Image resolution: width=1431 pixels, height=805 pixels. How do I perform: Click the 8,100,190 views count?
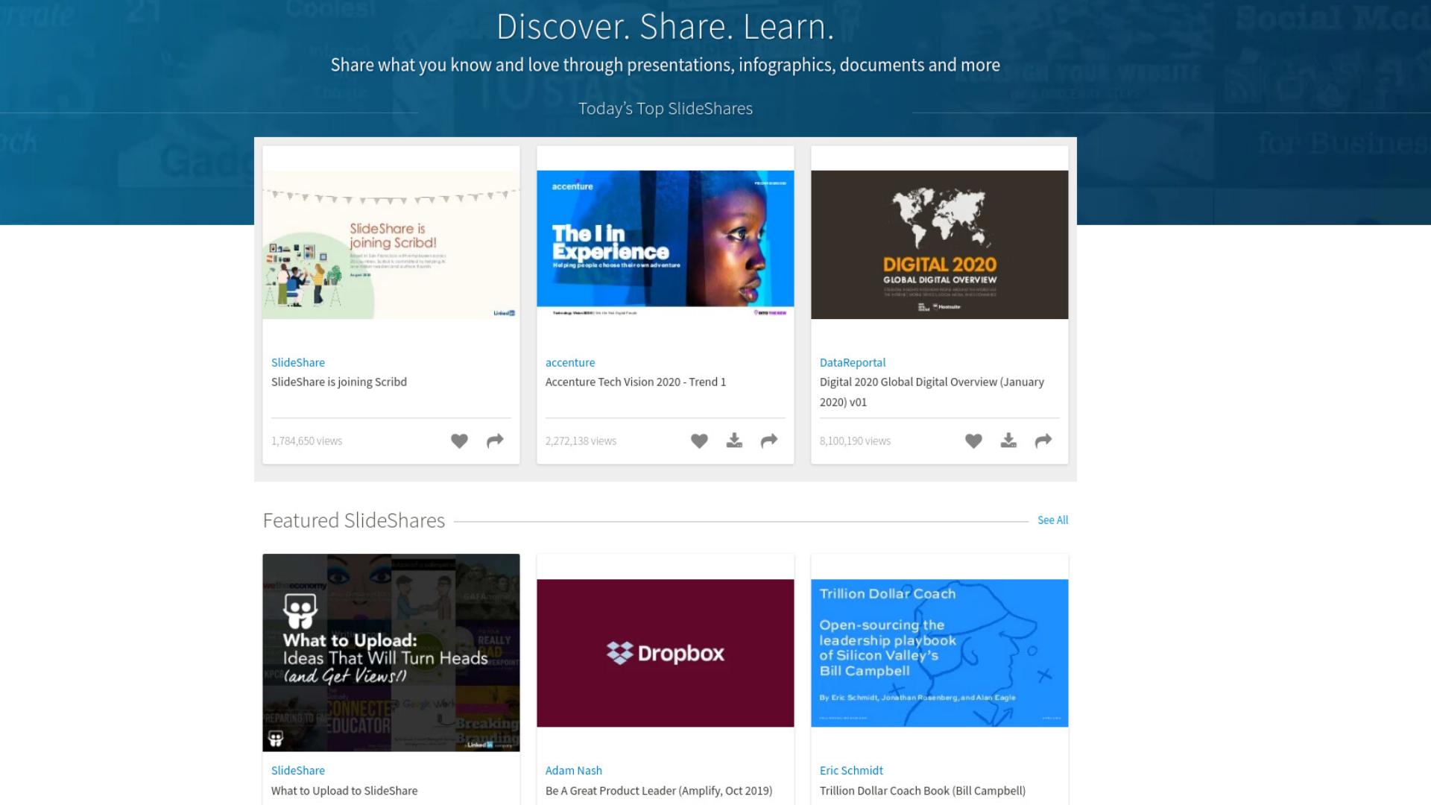(x=856, y=441)
